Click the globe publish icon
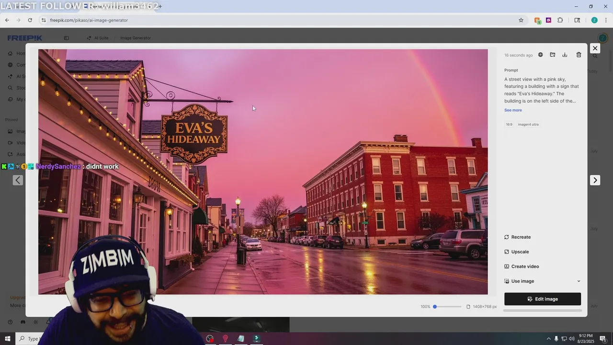Screen dimensions: 613x345 click(541, 55)
